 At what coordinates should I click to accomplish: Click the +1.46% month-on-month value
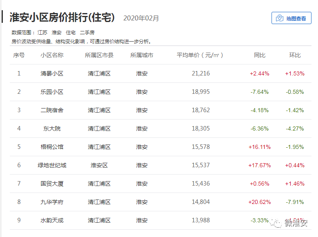pos(295,184)
